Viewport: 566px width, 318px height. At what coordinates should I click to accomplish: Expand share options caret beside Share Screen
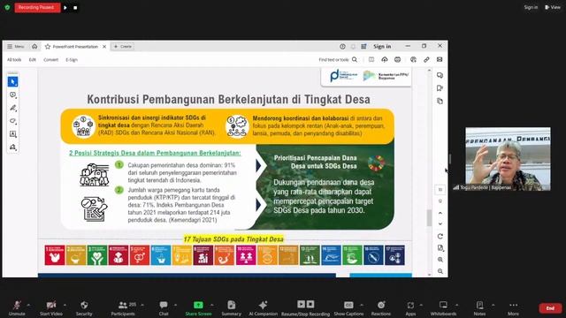click(x=212, y=305)
